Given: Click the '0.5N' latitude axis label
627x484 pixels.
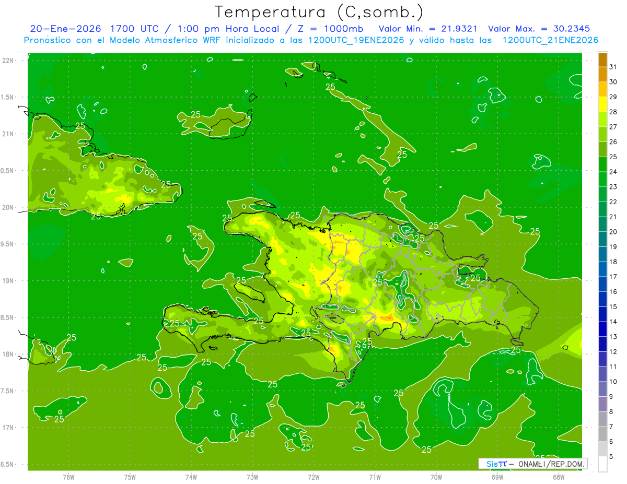Looking at the screenshot, I should (x=8, y=171).
